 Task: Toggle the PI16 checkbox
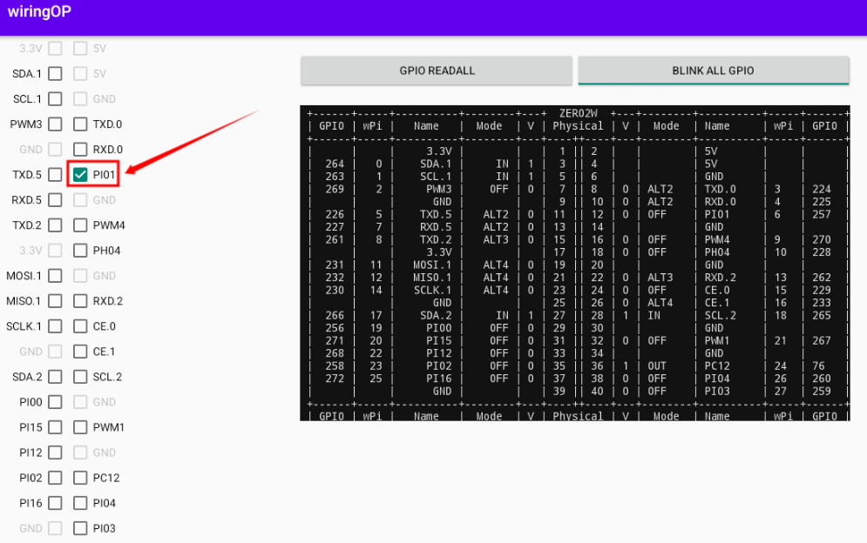click(x=55, y=503)
